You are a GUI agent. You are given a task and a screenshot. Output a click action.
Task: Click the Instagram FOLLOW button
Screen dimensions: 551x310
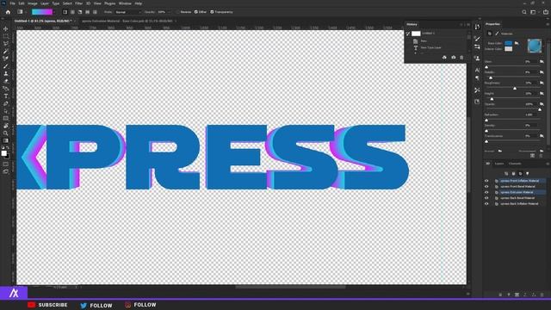pos(140,305)
